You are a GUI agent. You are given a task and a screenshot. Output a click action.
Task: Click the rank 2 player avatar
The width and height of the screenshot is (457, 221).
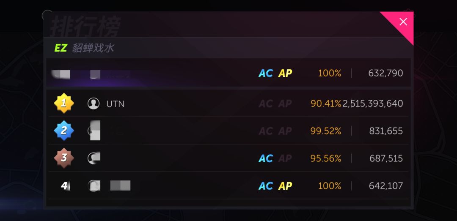pyautogui.click(x=94, y=131)
